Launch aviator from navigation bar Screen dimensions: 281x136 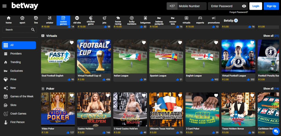click(x=50, y=20)
